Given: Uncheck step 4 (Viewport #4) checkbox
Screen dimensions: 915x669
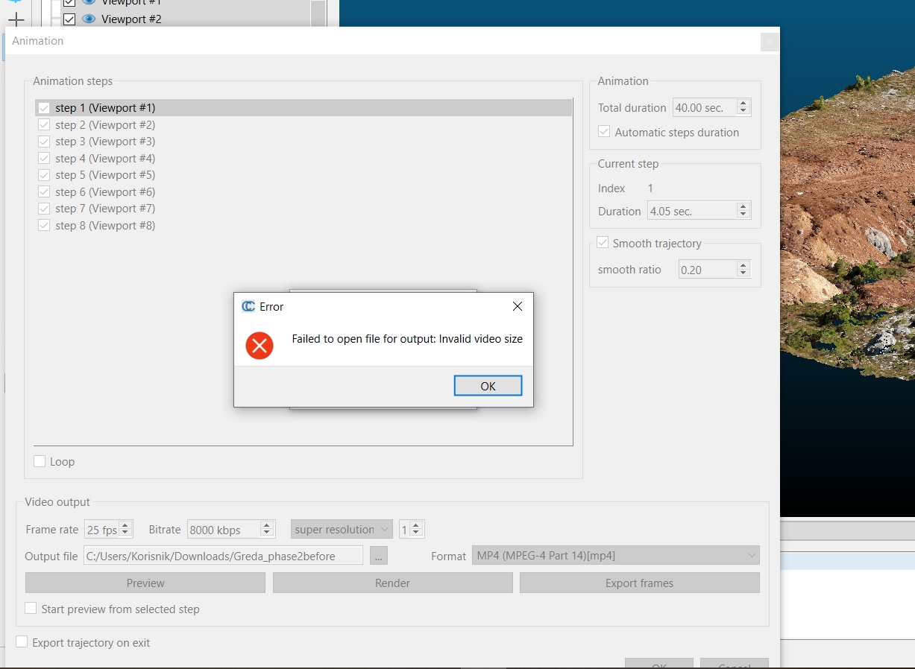Looking at the screenshot, I should pyautogui.click(x=44, y=159).
